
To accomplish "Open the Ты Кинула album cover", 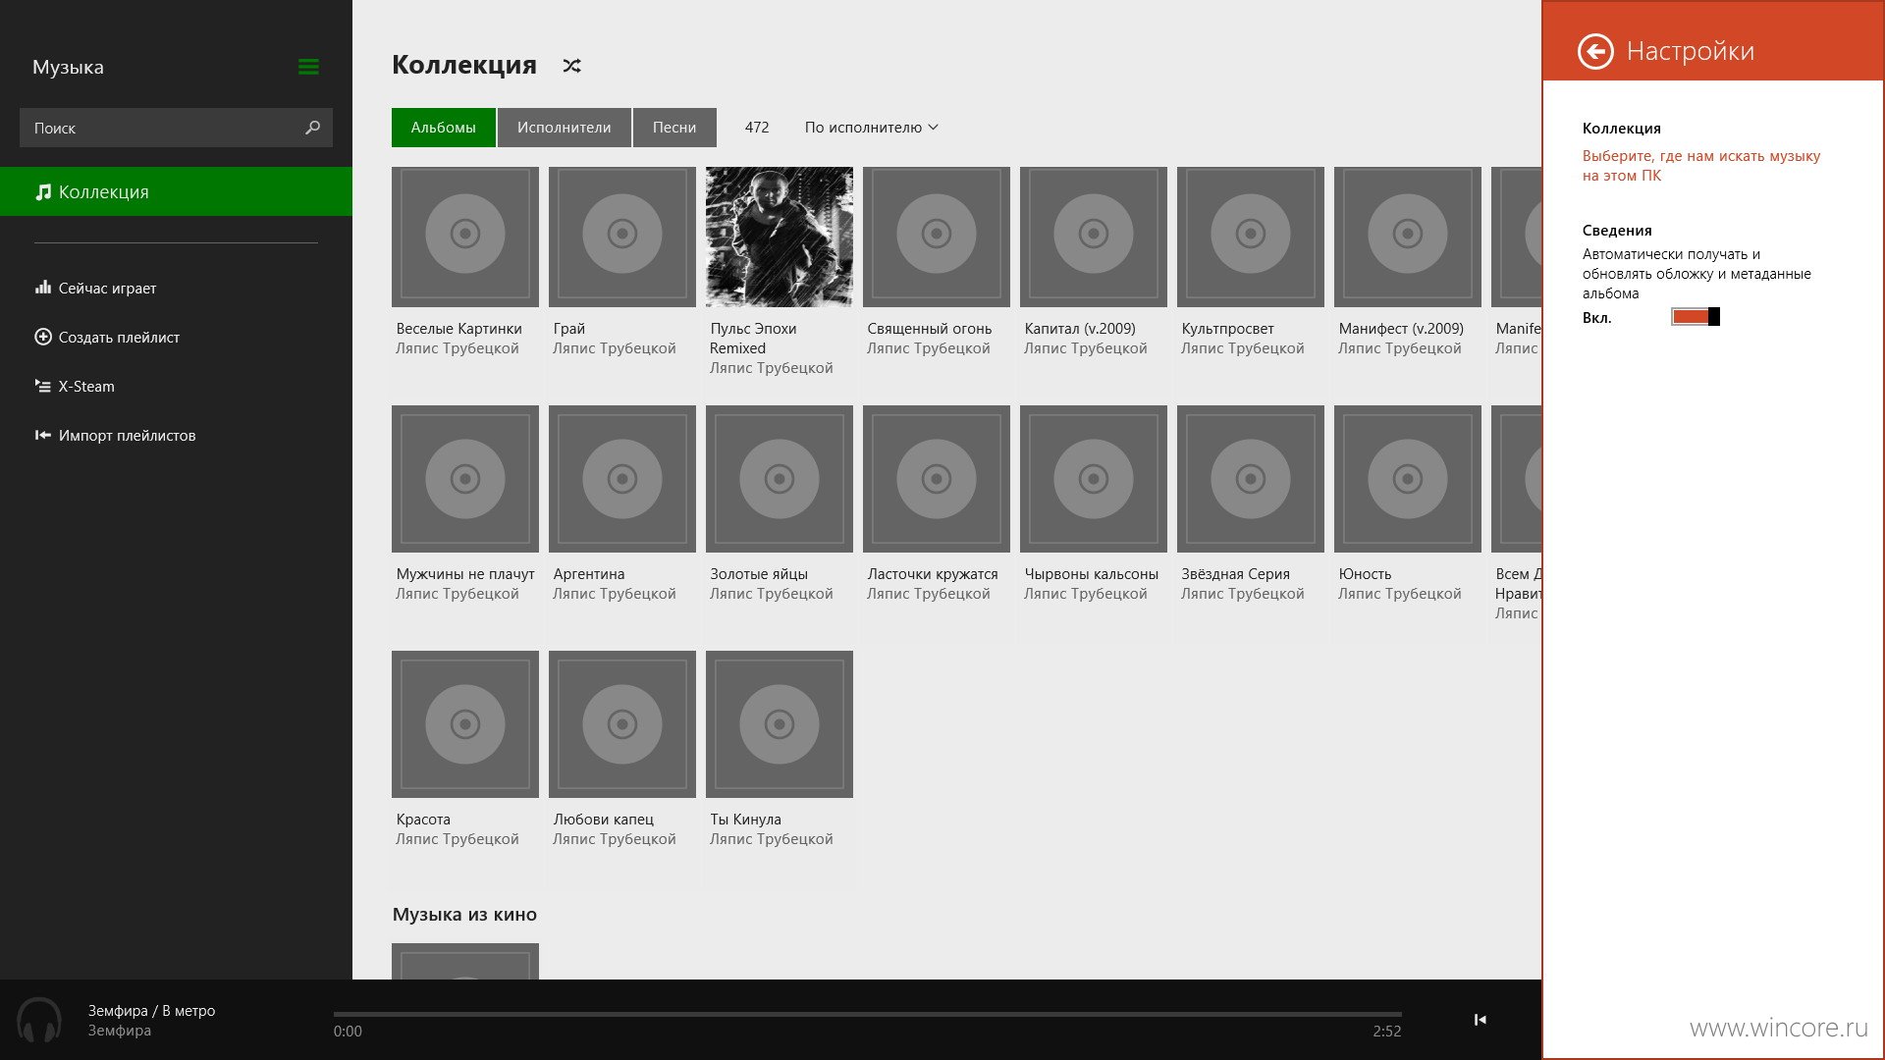I will point(780,724).
